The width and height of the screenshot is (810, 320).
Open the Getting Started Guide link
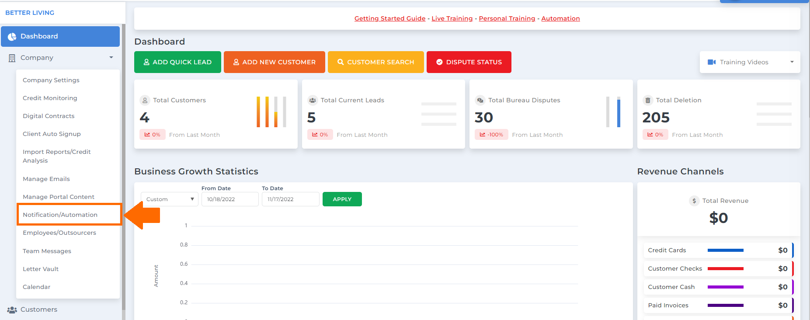(x=390, y=18)
